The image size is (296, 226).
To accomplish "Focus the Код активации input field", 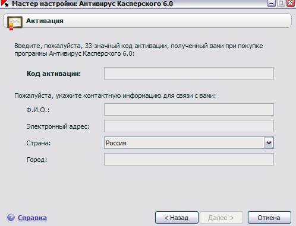I will 189,74.
